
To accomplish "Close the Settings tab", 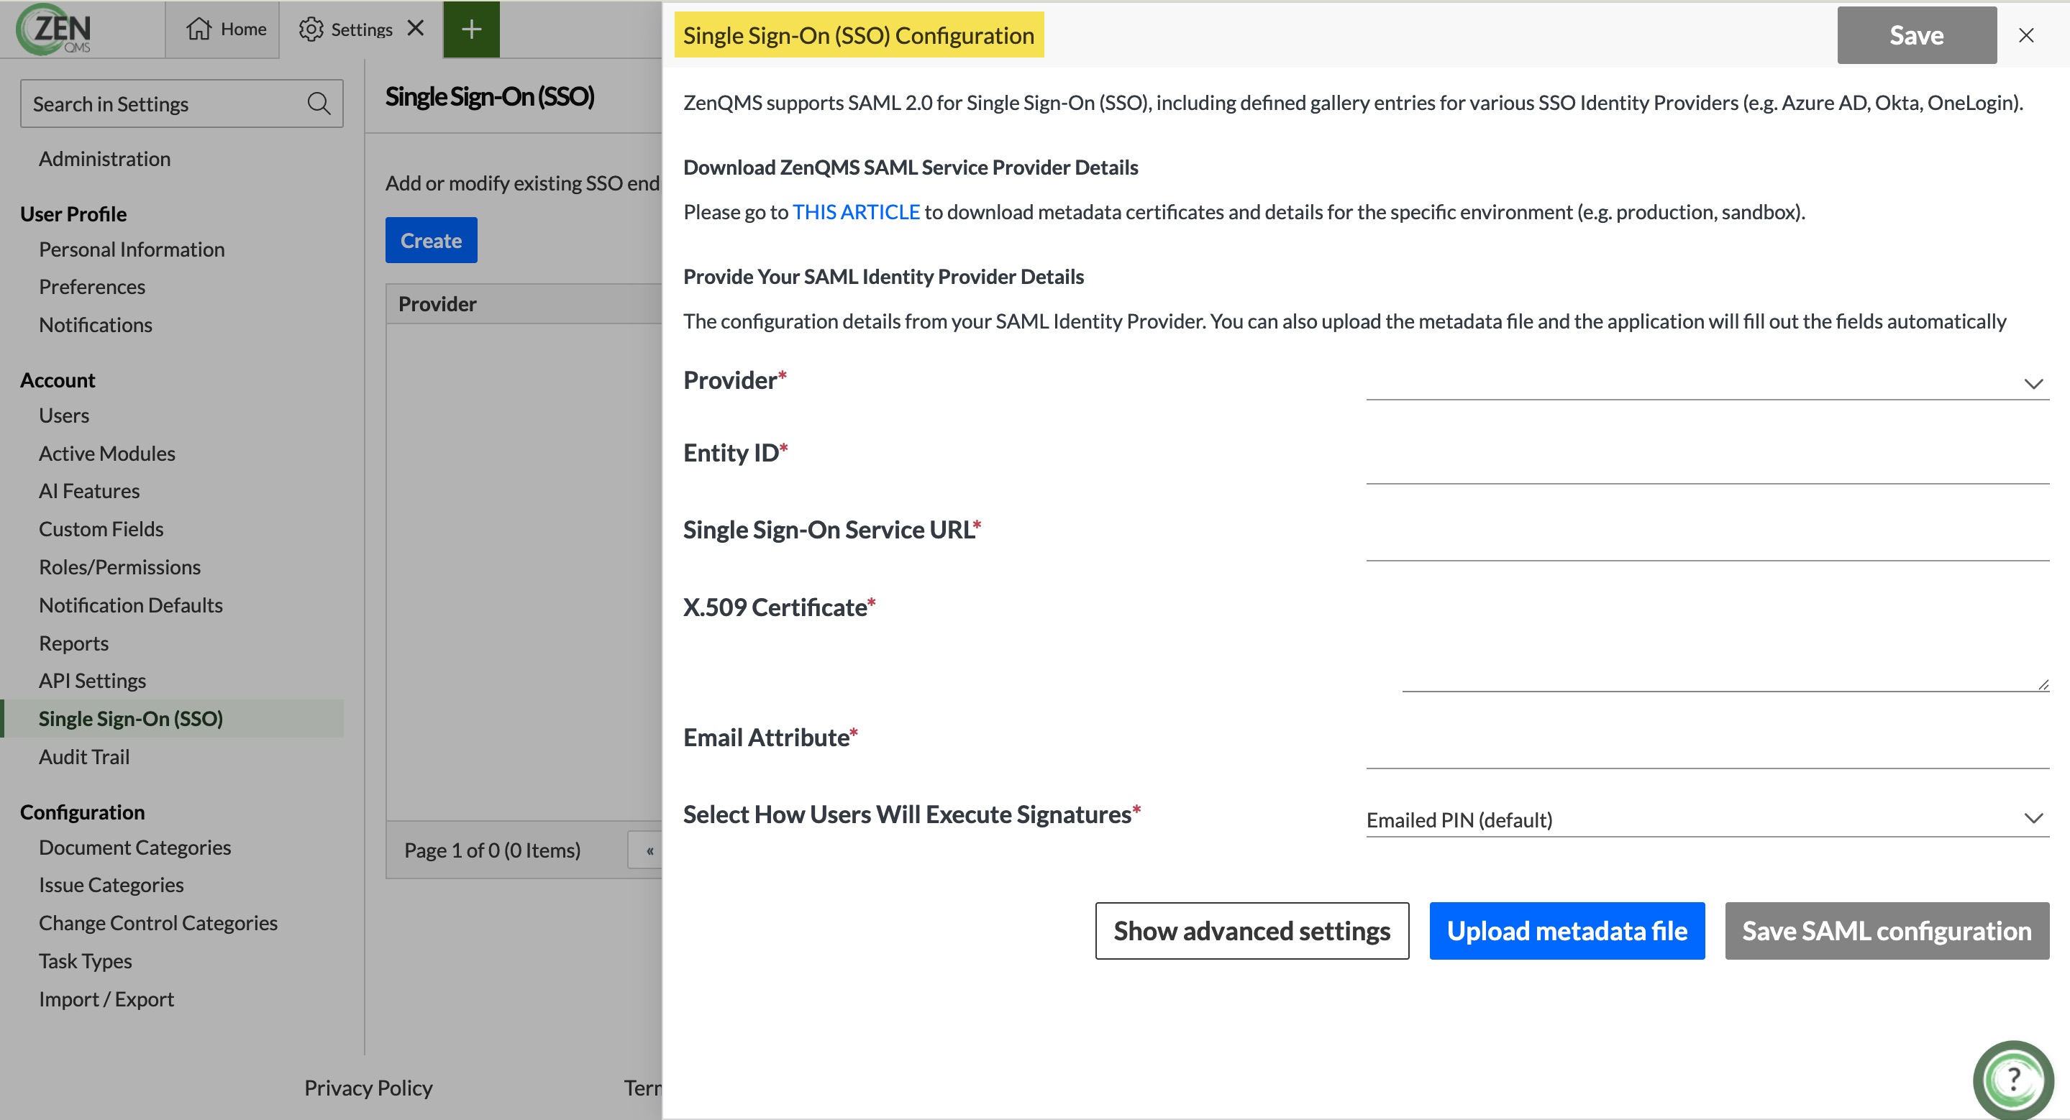I will pyautogui.click(x=416, y=29).
